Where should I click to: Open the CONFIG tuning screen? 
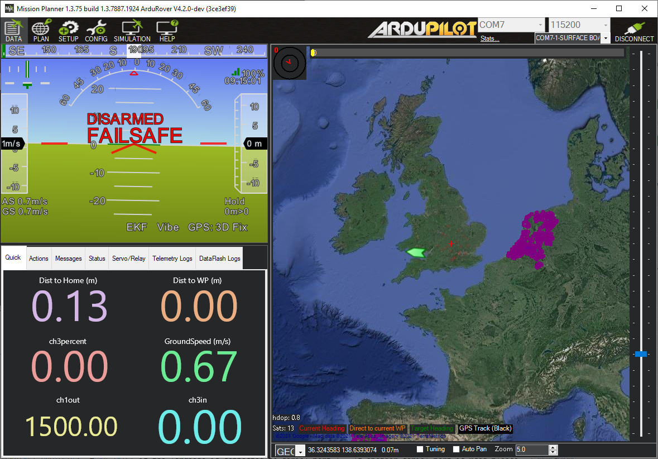[x=96, y=30]
